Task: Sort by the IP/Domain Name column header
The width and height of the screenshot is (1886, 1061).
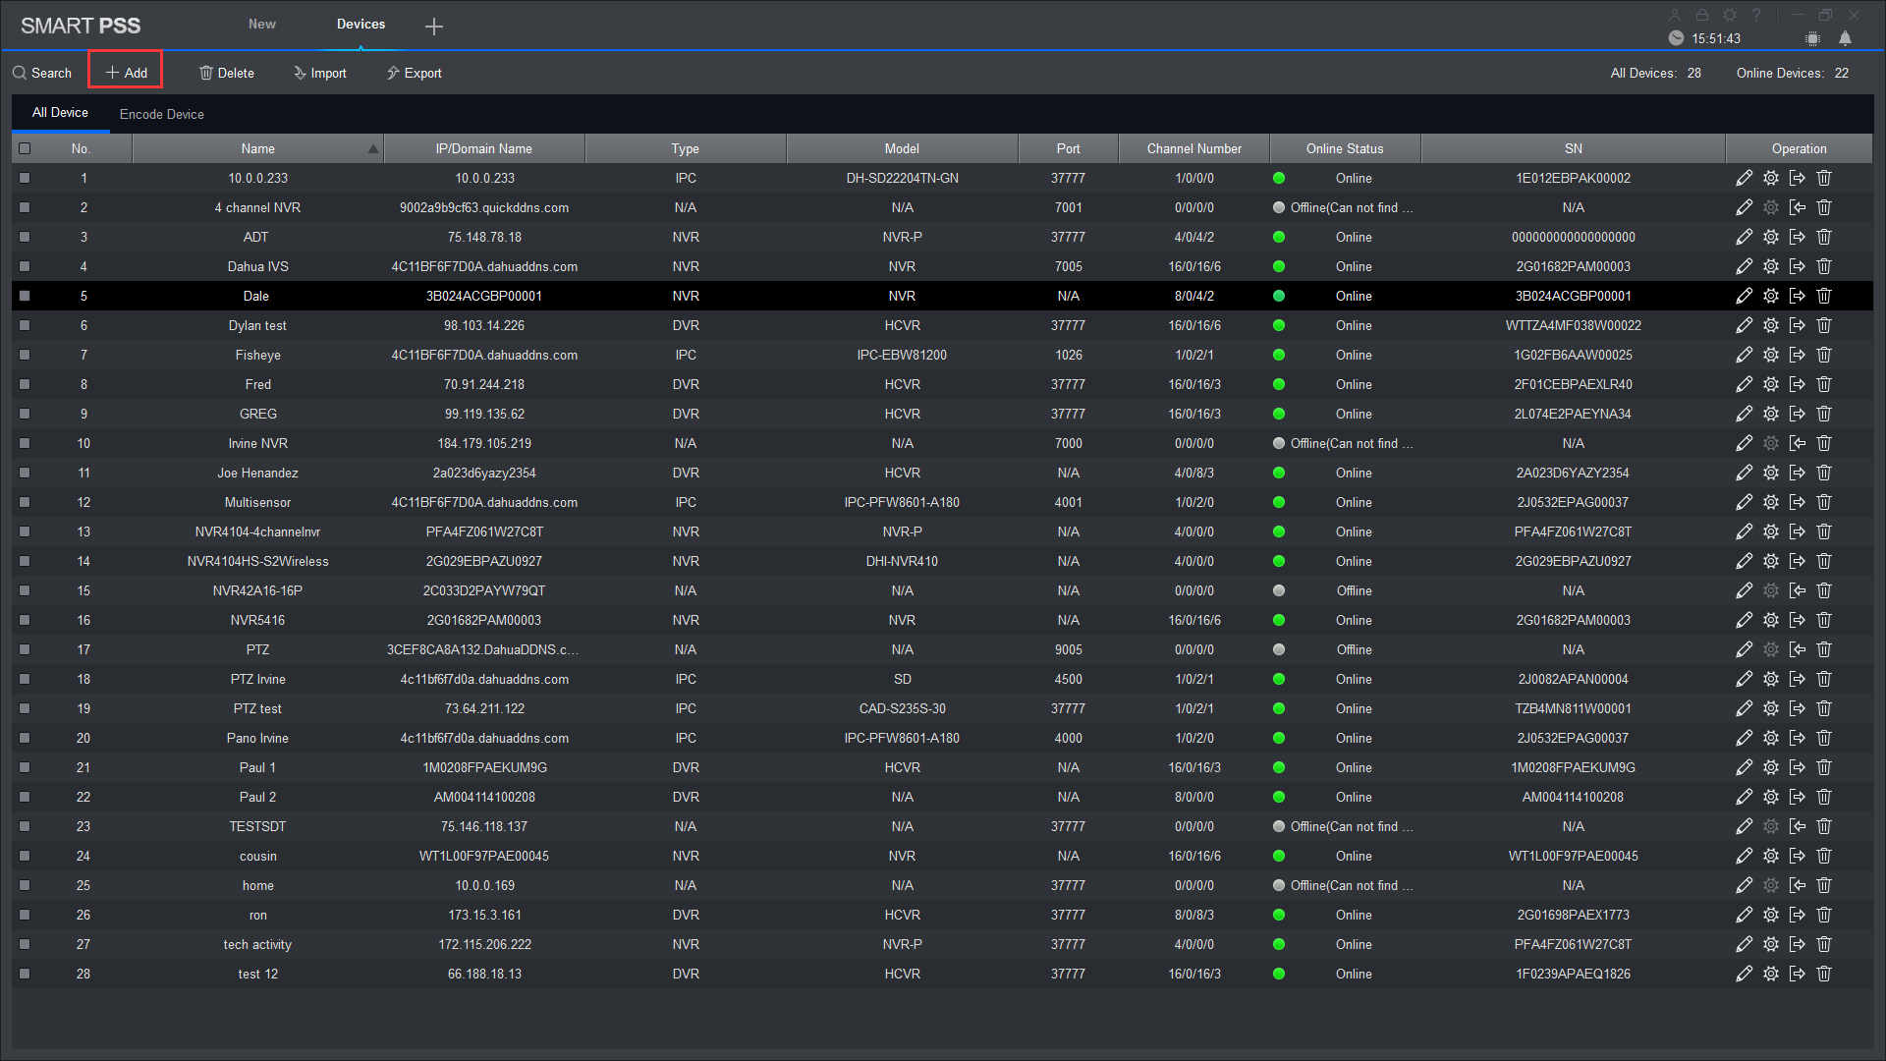Action: (483, 148)
